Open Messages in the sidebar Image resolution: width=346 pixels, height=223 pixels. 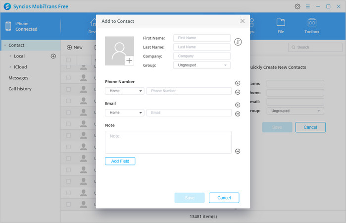[x=18, y=78]
